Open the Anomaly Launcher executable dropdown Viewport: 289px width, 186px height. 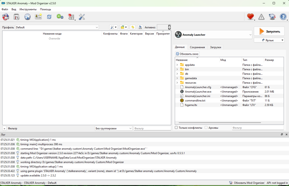(214, 35)
